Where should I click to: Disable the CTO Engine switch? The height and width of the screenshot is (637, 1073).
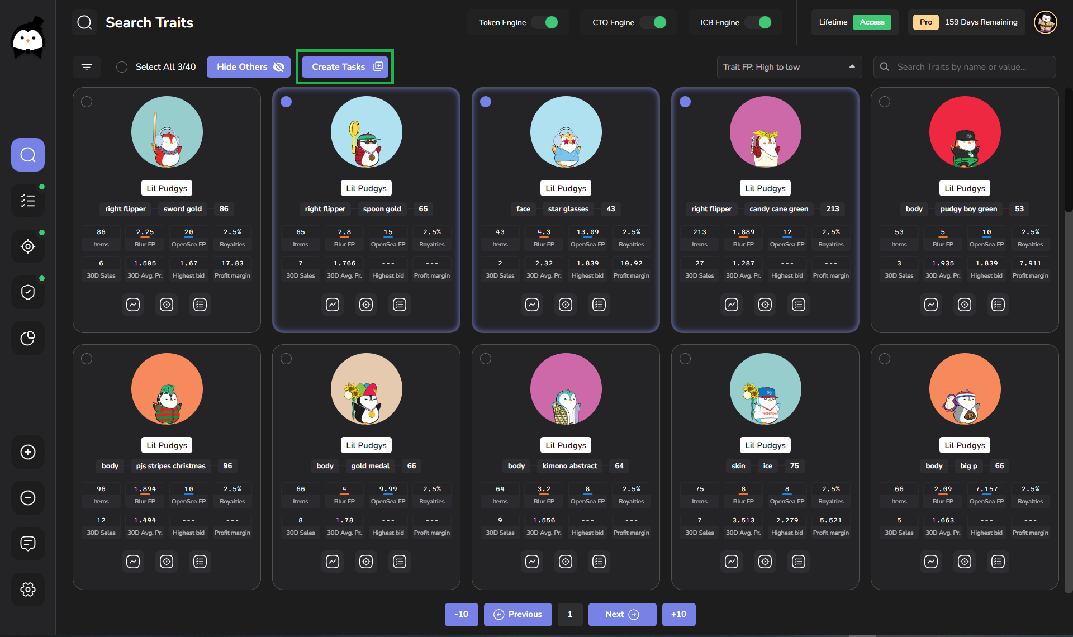pyautogui.click(x=653, y=22)
